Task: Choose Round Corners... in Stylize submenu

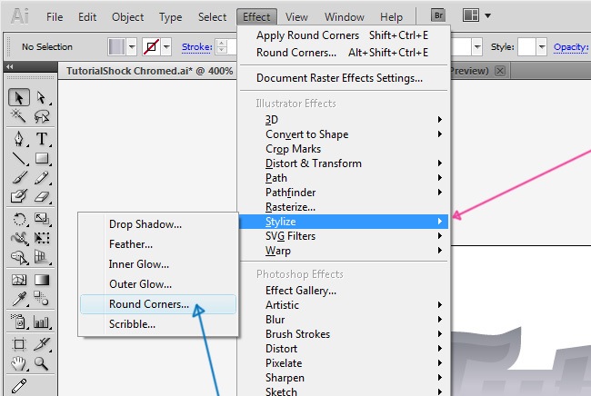Action: (158, 304)
